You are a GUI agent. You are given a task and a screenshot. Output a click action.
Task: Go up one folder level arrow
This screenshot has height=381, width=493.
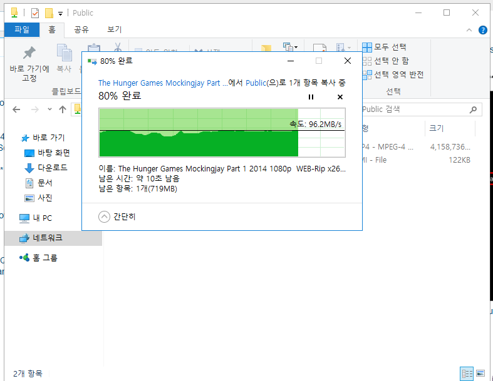click(x=63, y=109)
